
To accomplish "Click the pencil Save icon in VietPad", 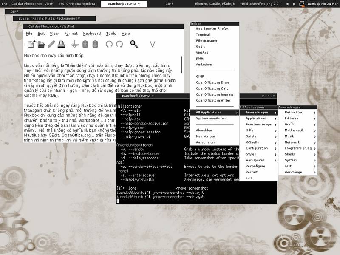I will click(x=51, y=44).
